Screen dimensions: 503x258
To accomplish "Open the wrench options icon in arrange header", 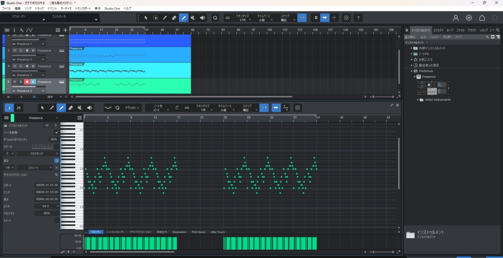I will tap(22, 30).
